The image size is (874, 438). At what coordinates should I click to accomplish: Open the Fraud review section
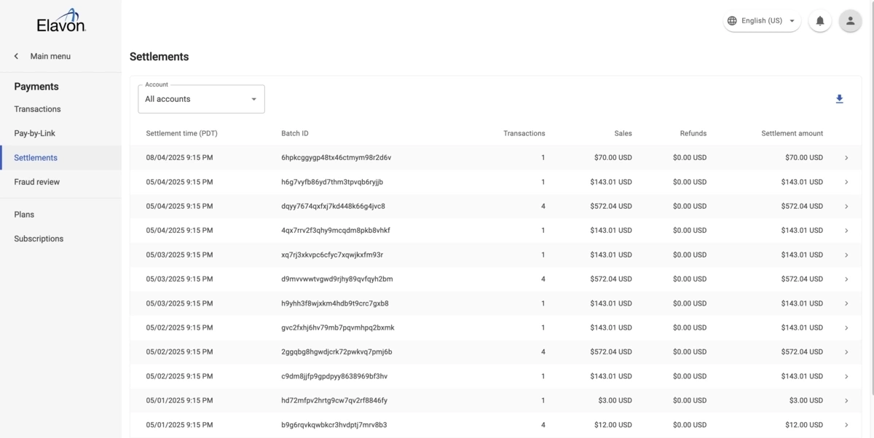36,181
